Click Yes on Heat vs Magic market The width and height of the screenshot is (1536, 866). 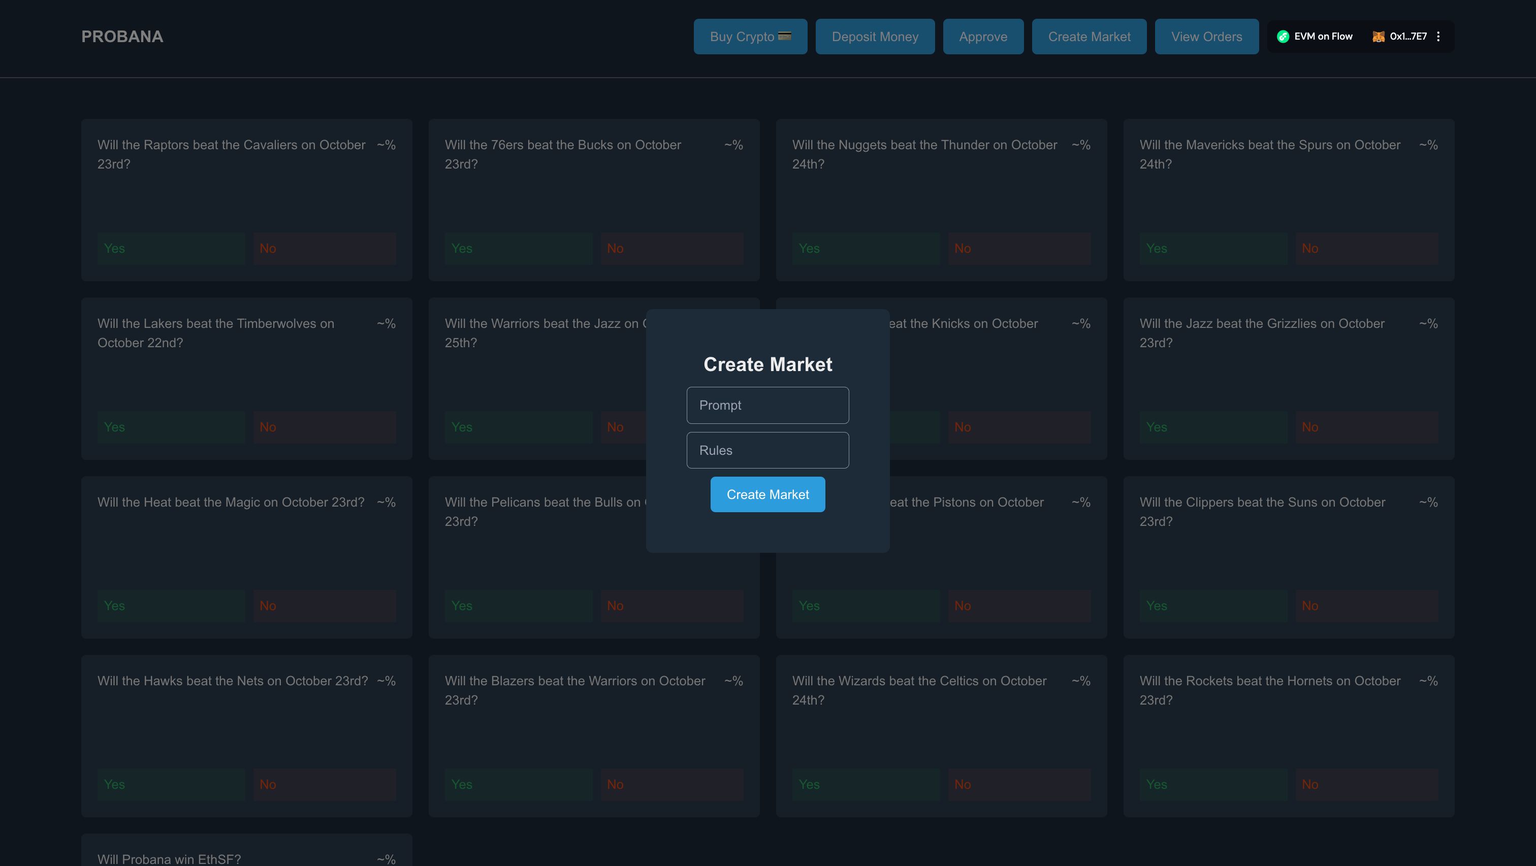[x=171, y=606]
